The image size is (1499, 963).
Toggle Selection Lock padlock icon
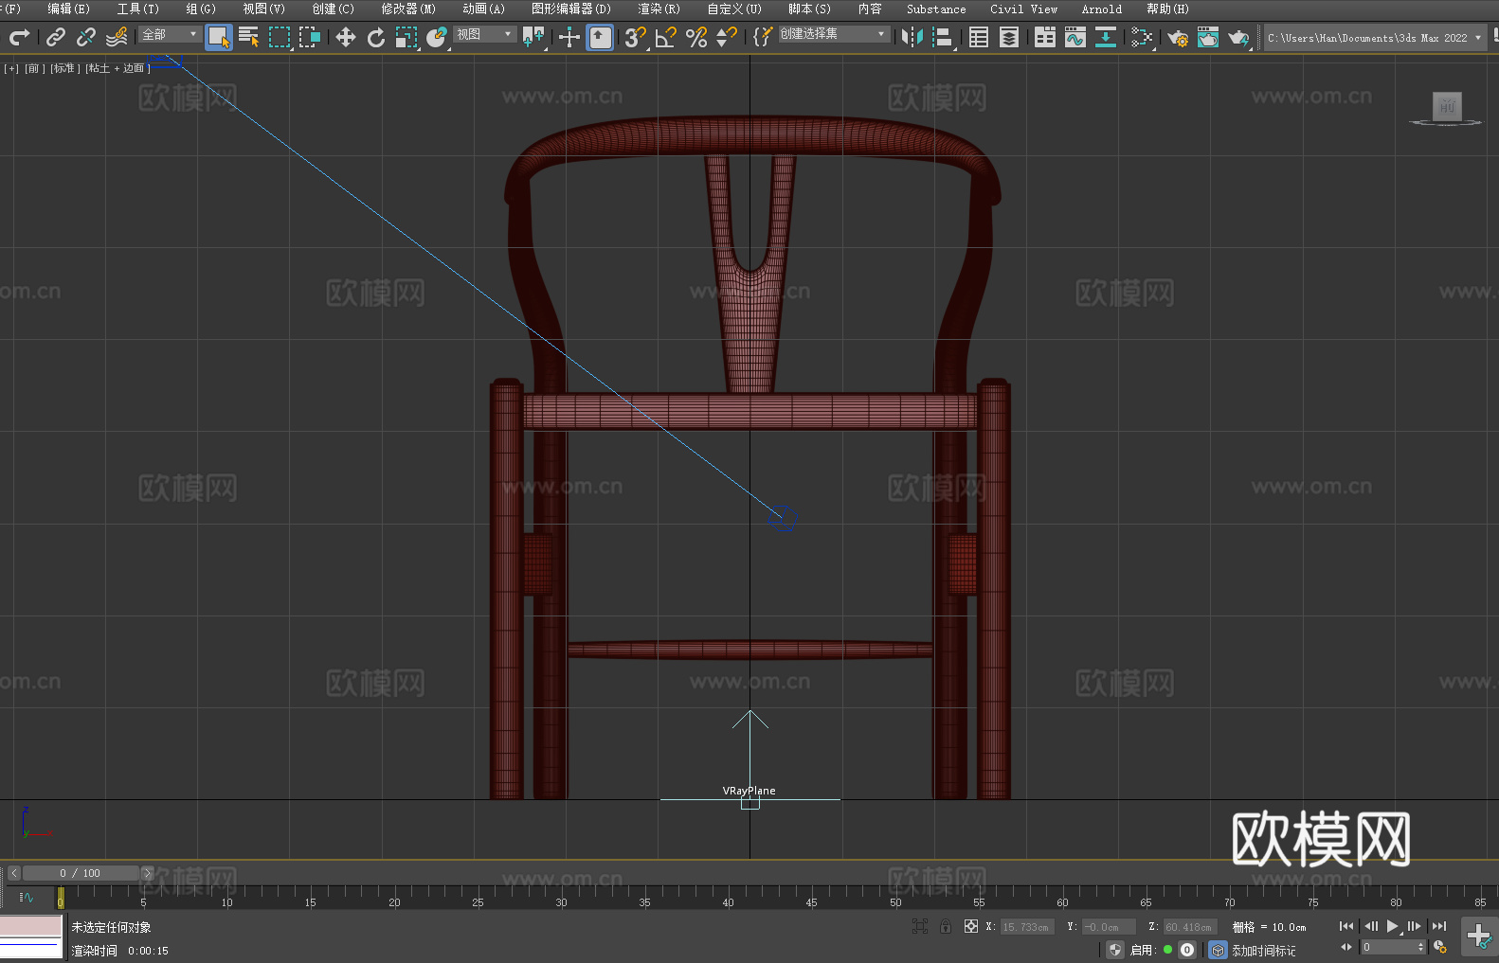coord(946,926)
